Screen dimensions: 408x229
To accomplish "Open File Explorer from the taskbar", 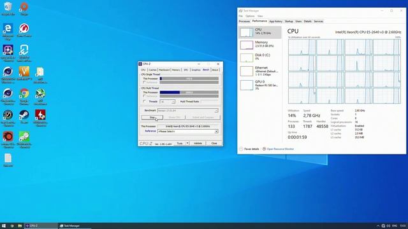I will click(20, 226).
